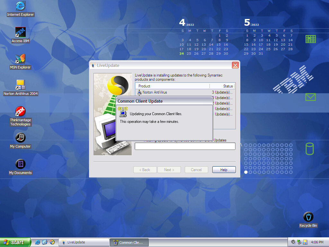329x247 pixels.
Task: Click the My Computer desktop icon
Action: 20,138
